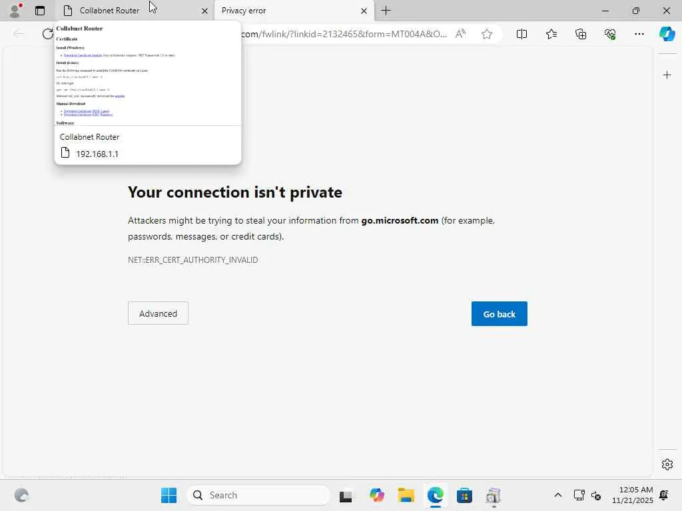Open a new browser tab
The width and height of the screenshot is (682, 511).
point(386,11)
